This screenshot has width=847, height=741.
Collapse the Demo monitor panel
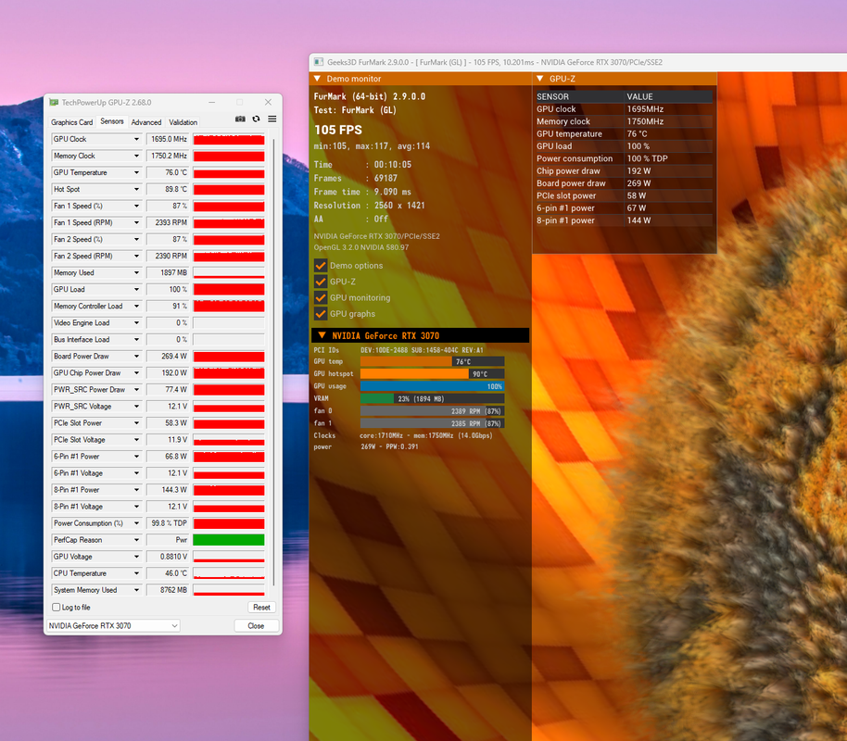coord(318,79)
